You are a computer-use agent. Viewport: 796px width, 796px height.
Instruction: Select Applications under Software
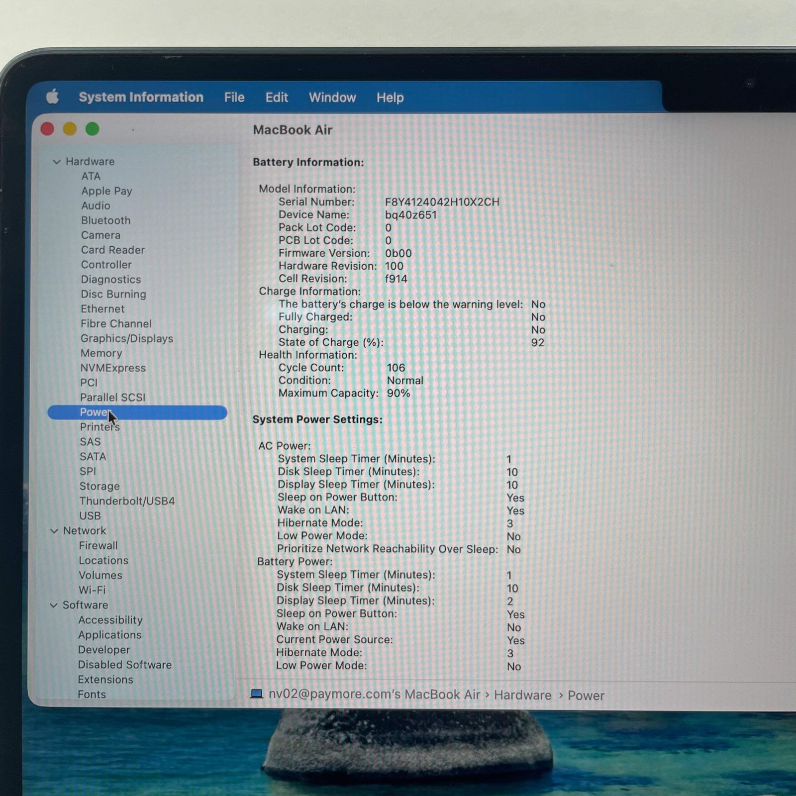click(109, 635)
